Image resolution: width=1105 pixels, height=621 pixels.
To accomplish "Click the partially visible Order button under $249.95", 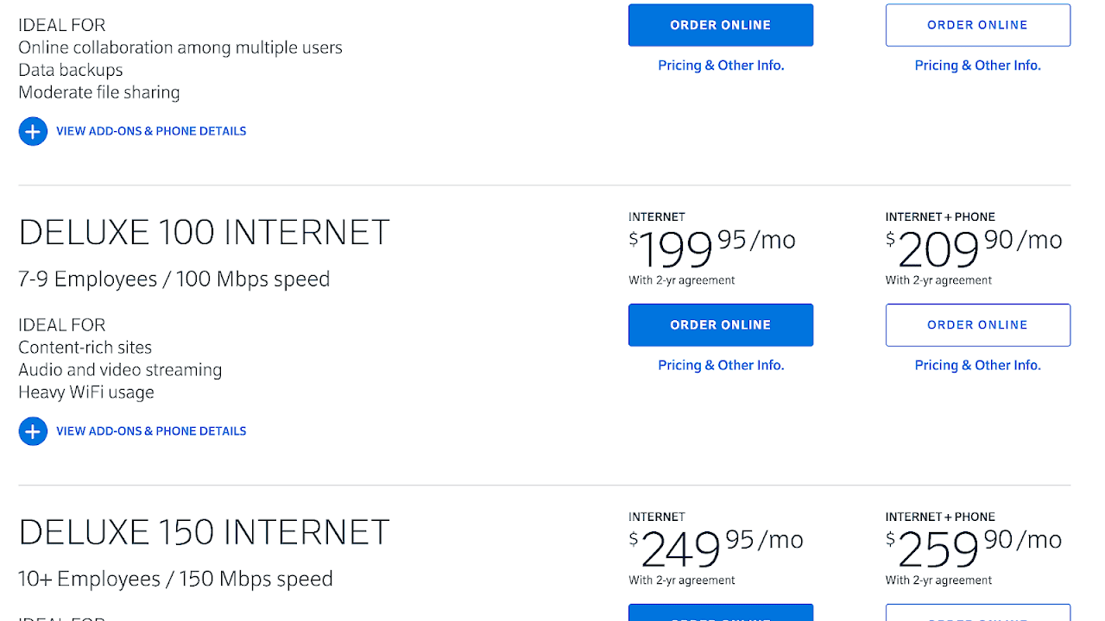I will [x=721, y=613].
